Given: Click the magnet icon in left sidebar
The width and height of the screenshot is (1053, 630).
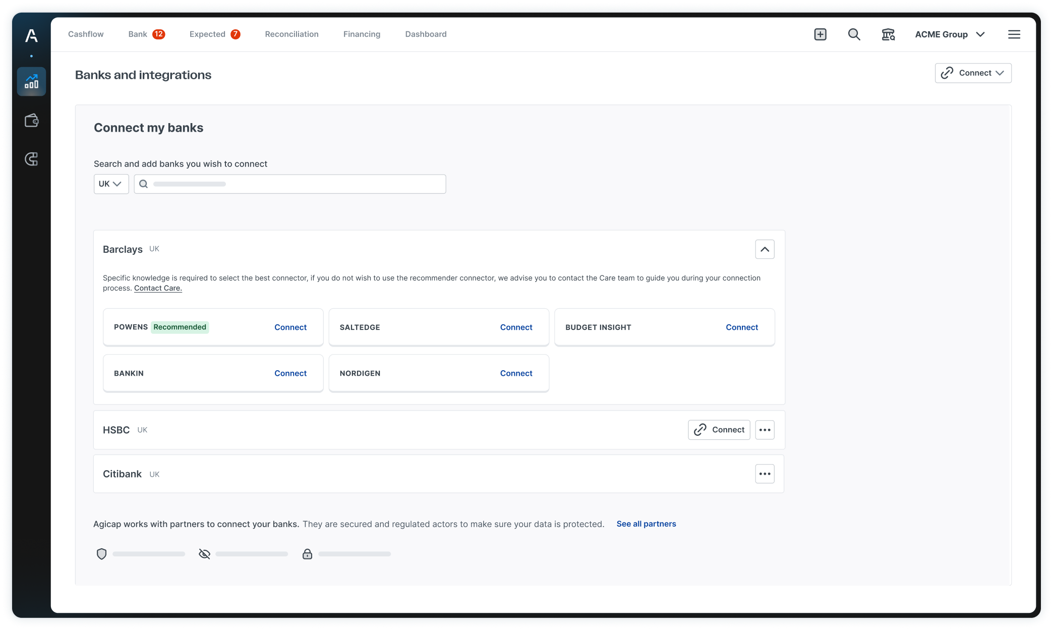Looking at the screenshot, I should pyautogui.click(x=31, y=159).
